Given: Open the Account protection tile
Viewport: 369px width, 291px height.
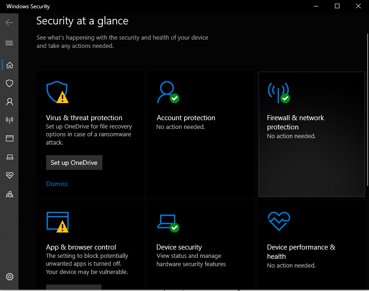Looking at the screenshot, I should point(186,118).
